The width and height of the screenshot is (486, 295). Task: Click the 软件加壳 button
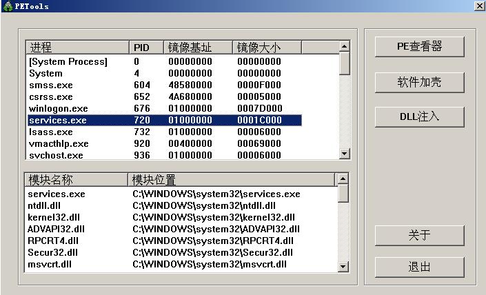pyautogui.click(x=419, y=83)
